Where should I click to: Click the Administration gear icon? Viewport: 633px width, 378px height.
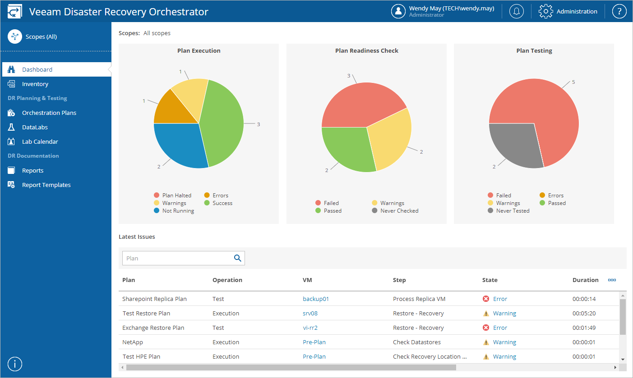point(546,11)
